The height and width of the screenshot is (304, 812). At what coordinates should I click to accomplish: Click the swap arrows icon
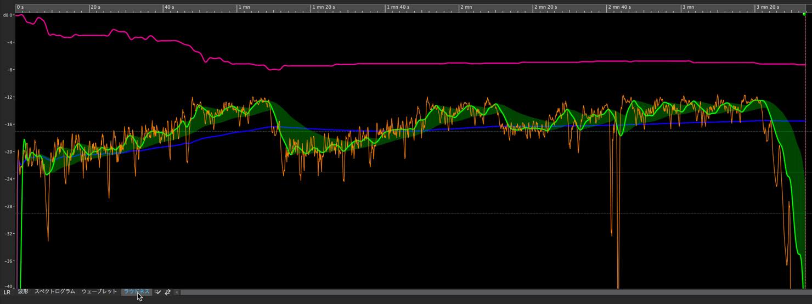(167, 292)
